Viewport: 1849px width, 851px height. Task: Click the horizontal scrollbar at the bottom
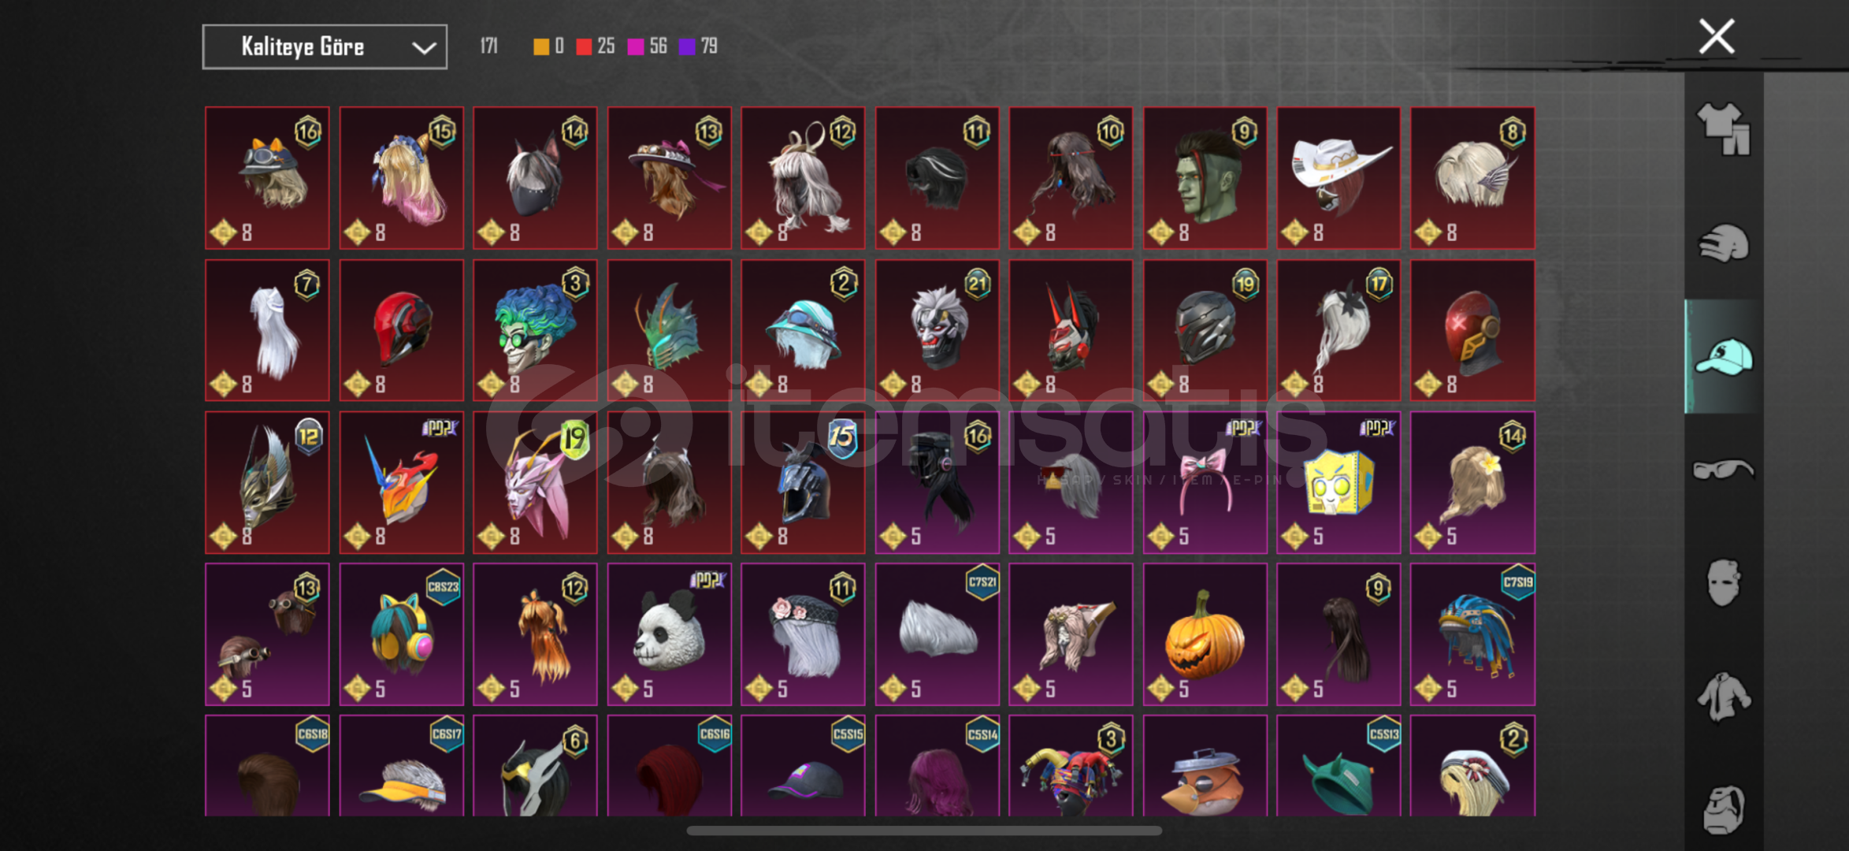point(924,831)
